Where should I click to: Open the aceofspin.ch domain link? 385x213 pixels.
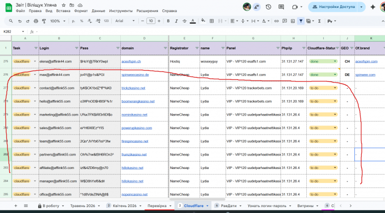point(131,61)
